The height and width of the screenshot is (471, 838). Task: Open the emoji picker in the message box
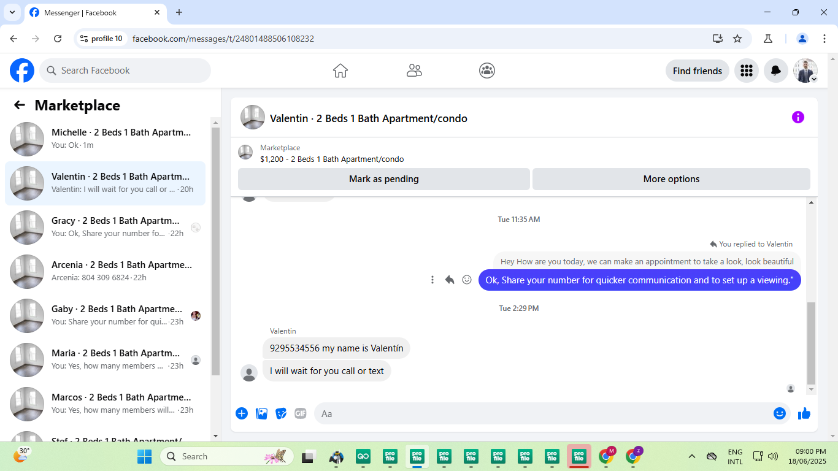click(x=780, y=413)
